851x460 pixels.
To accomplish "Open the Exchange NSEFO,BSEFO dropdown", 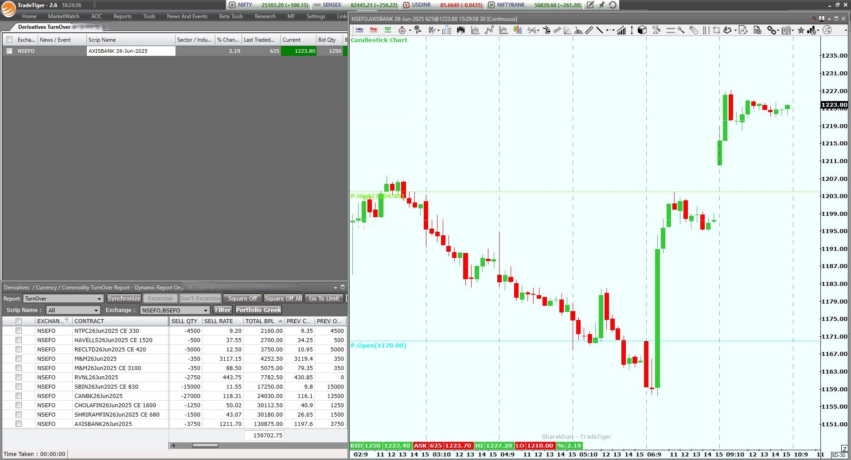I will [x=175, y=310].
